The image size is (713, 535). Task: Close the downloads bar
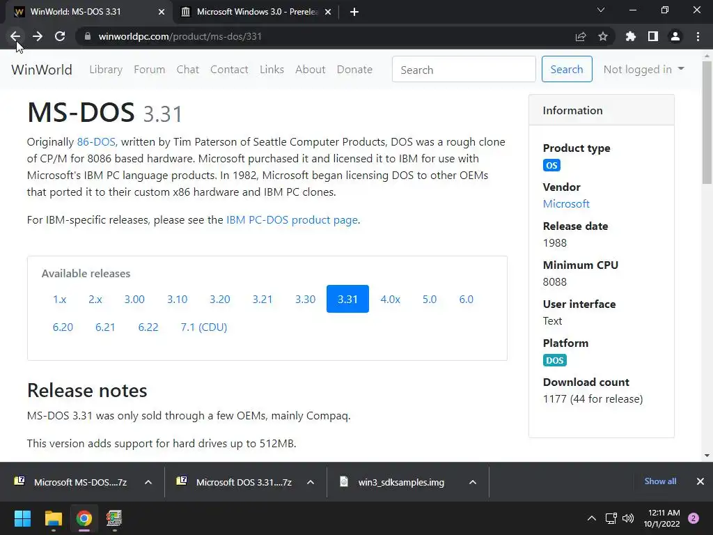700,481
